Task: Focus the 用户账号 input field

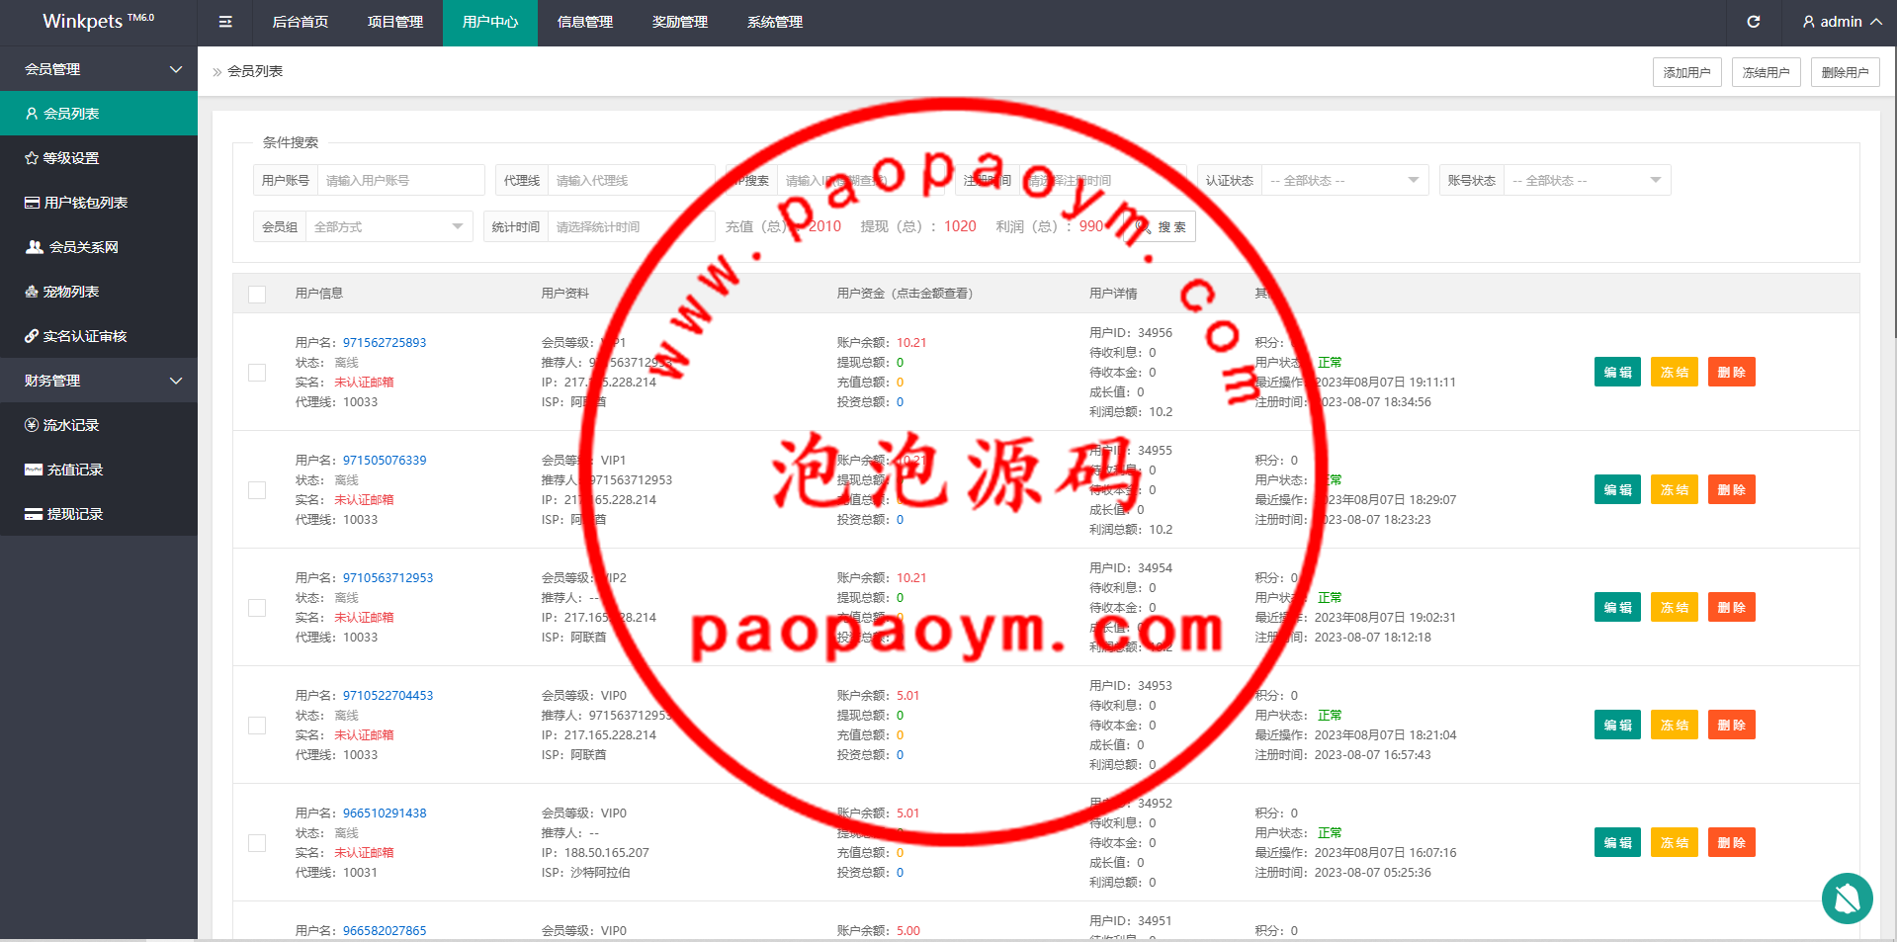Action: click(x=401, y=180)
